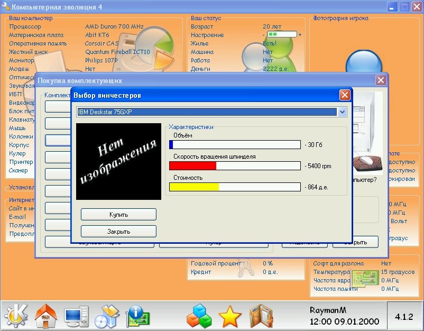Click the Возраст 20 лет value
The image size is (424, 331).
272,26
